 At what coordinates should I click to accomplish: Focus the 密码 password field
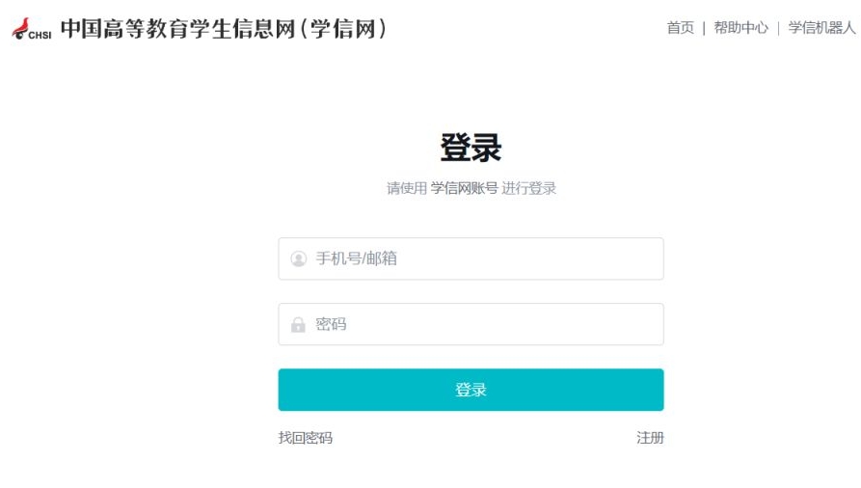point(482,324)
